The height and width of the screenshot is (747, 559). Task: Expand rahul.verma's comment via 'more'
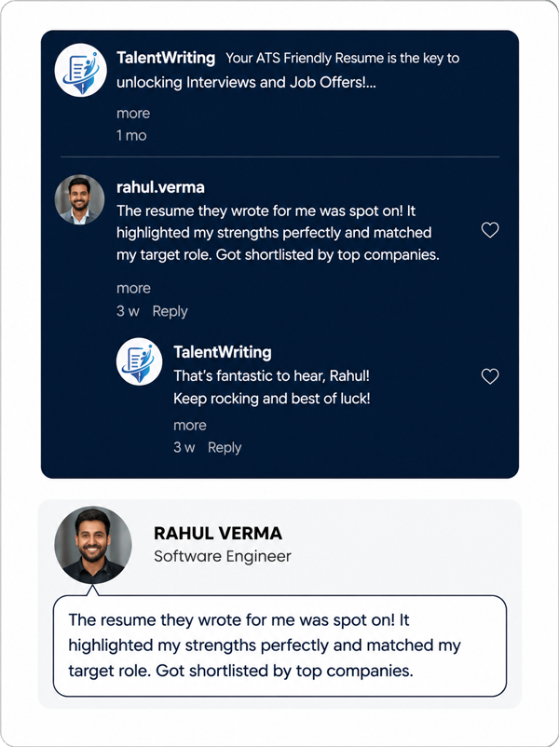tap(133, 288)
